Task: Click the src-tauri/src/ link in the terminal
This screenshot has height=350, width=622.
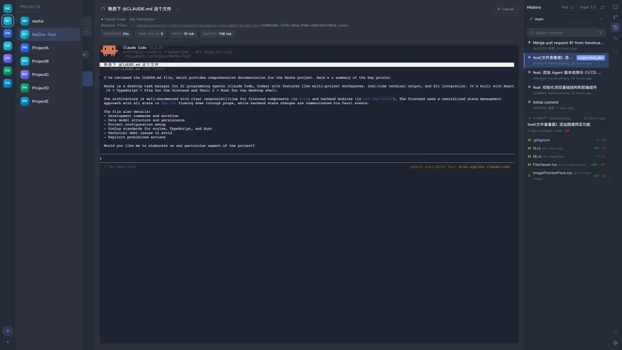Action: [378, 99]
